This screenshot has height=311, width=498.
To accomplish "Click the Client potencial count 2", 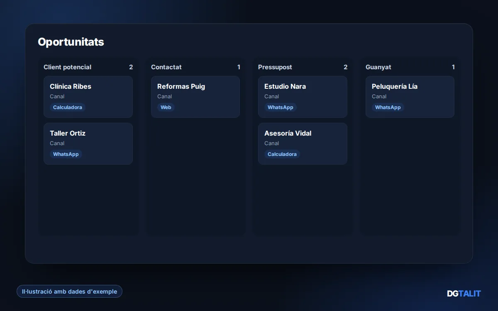I will click(x=131, y=67).
